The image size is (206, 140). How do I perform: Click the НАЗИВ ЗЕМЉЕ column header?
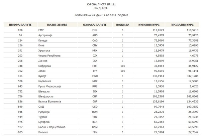[x=57, y=25]
